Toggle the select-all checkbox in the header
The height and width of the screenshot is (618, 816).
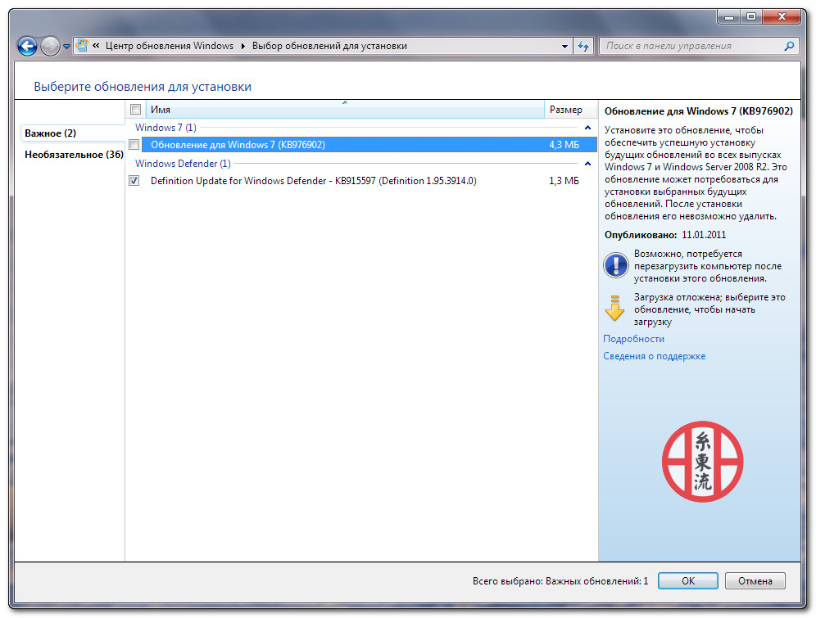coord(136,110)
